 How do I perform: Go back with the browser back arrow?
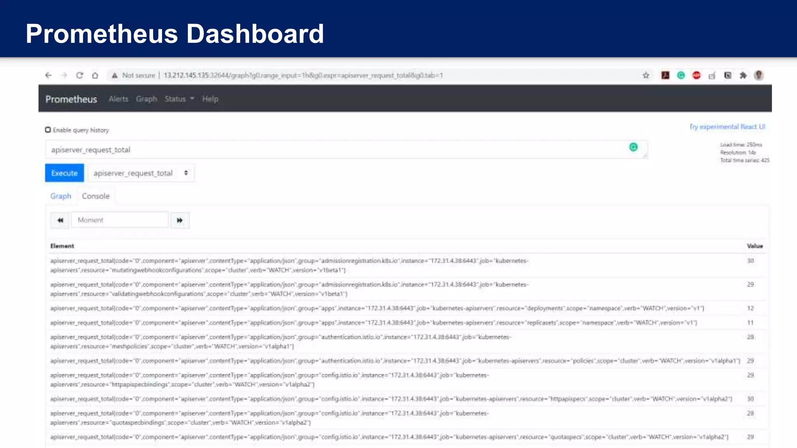click(48, 75)
